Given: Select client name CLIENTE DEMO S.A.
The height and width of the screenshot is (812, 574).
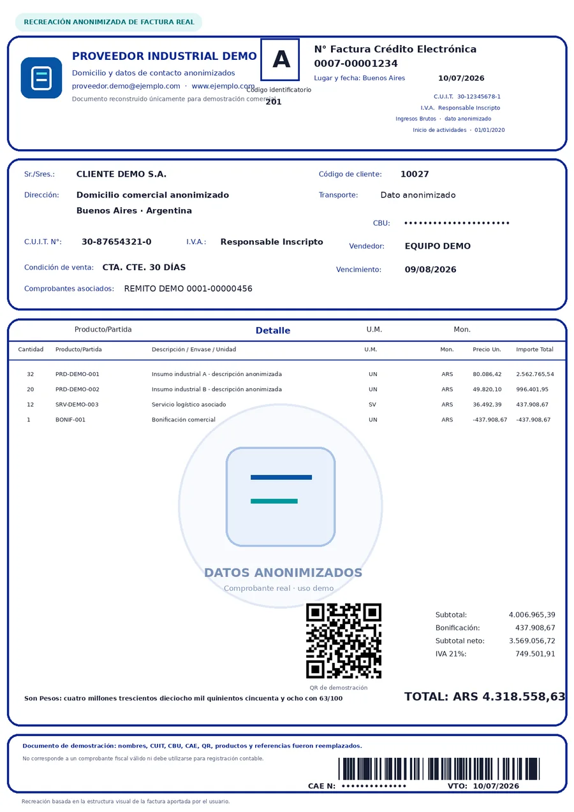Looking at the screenshot, I should [x=121, y=174].
